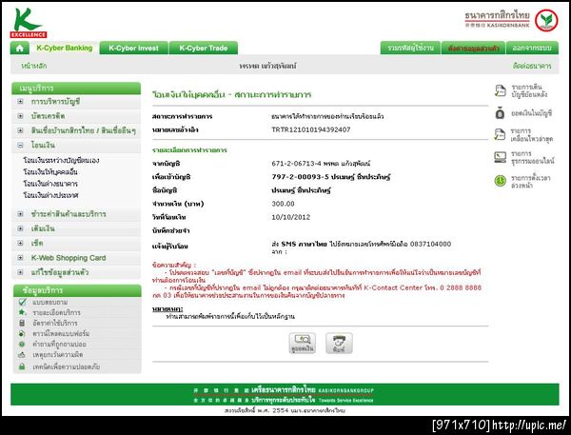571x435 pixels.
Task: Open the latest transactions document icon
Action: [500, 134]
